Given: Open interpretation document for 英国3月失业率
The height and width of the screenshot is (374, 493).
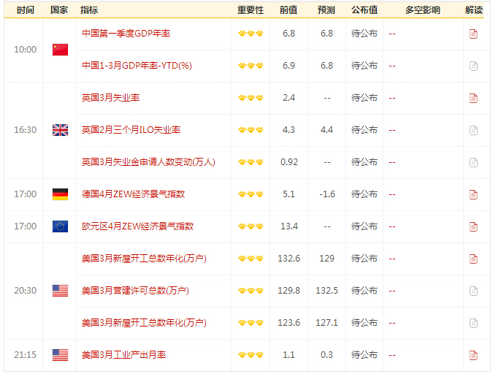Looking at the screenshot, I should pyautogui.click(x=473, y=98).
